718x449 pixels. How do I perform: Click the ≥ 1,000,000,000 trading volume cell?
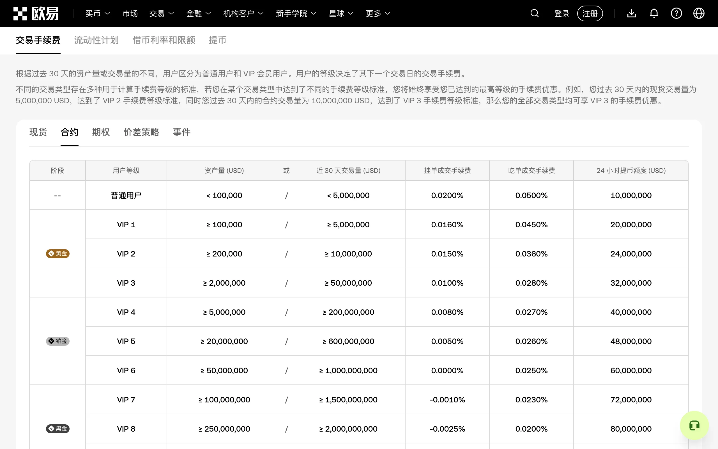[348, 371]
